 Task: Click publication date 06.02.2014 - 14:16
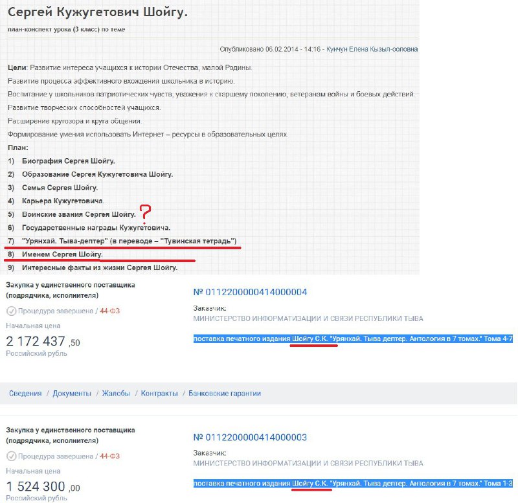pos(293,49)
